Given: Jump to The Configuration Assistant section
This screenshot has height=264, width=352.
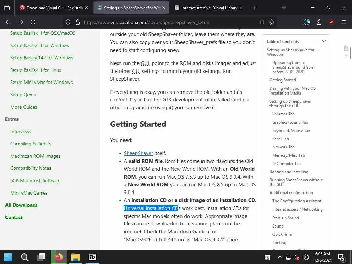Looking at the screenshot, I should pos(297,201).
